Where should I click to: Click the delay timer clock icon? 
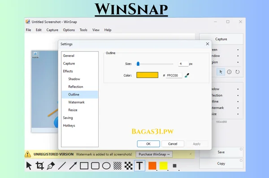229,72
